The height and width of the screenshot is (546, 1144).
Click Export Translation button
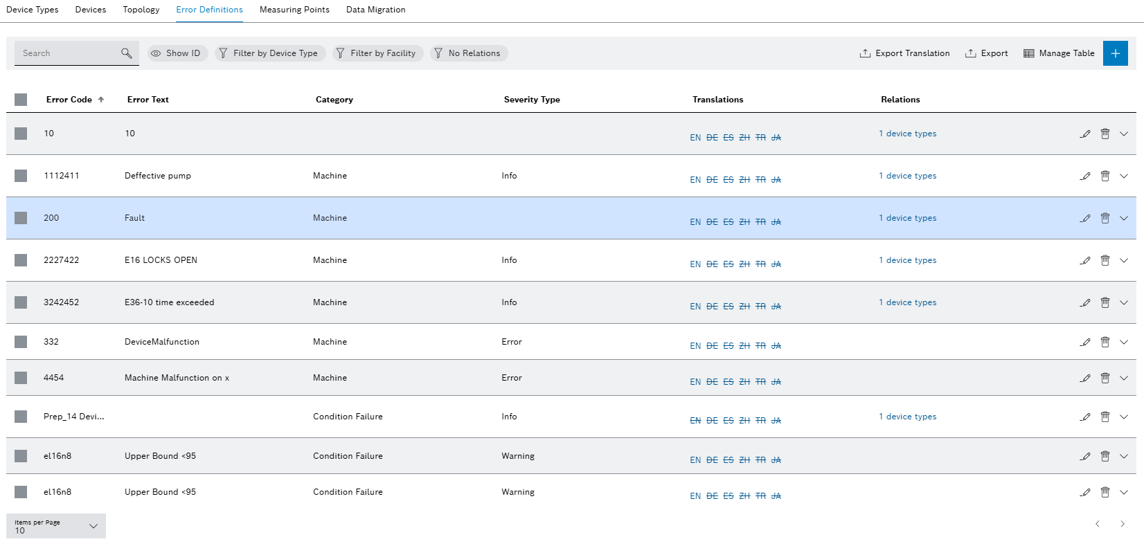[904, 53]
